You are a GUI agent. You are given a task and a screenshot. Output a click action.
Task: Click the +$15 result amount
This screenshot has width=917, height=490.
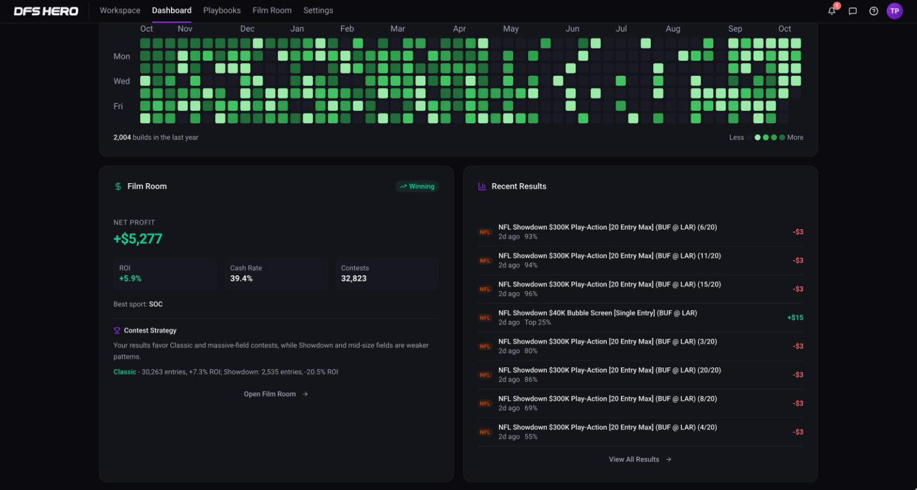(795, 318)
